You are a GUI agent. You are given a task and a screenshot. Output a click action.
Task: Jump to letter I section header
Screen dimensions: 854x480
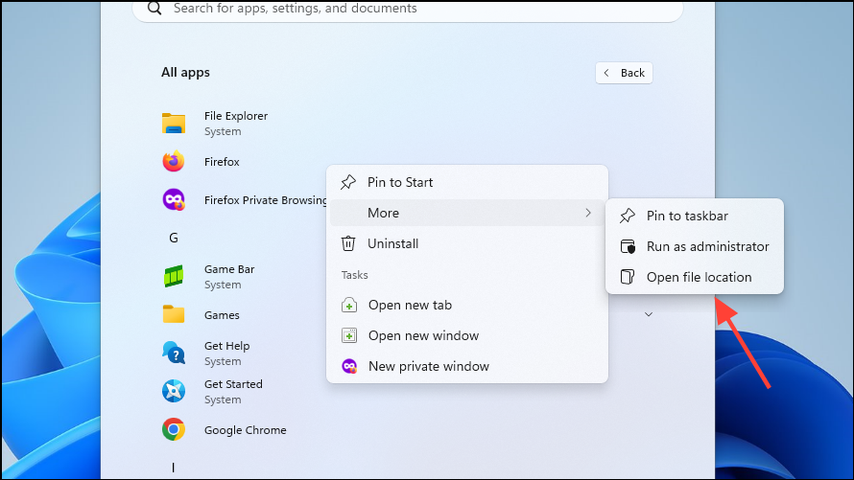click(173, 468)
